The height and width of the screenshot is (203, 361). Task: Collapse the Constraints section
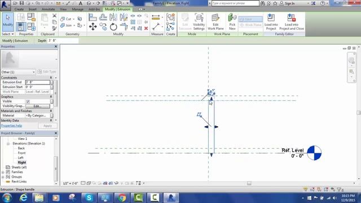[x=51, y=78]
